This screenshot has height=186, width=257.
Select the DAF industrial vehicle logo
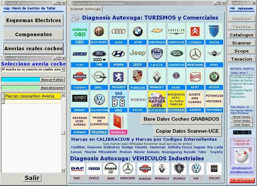tap(77, 169)
